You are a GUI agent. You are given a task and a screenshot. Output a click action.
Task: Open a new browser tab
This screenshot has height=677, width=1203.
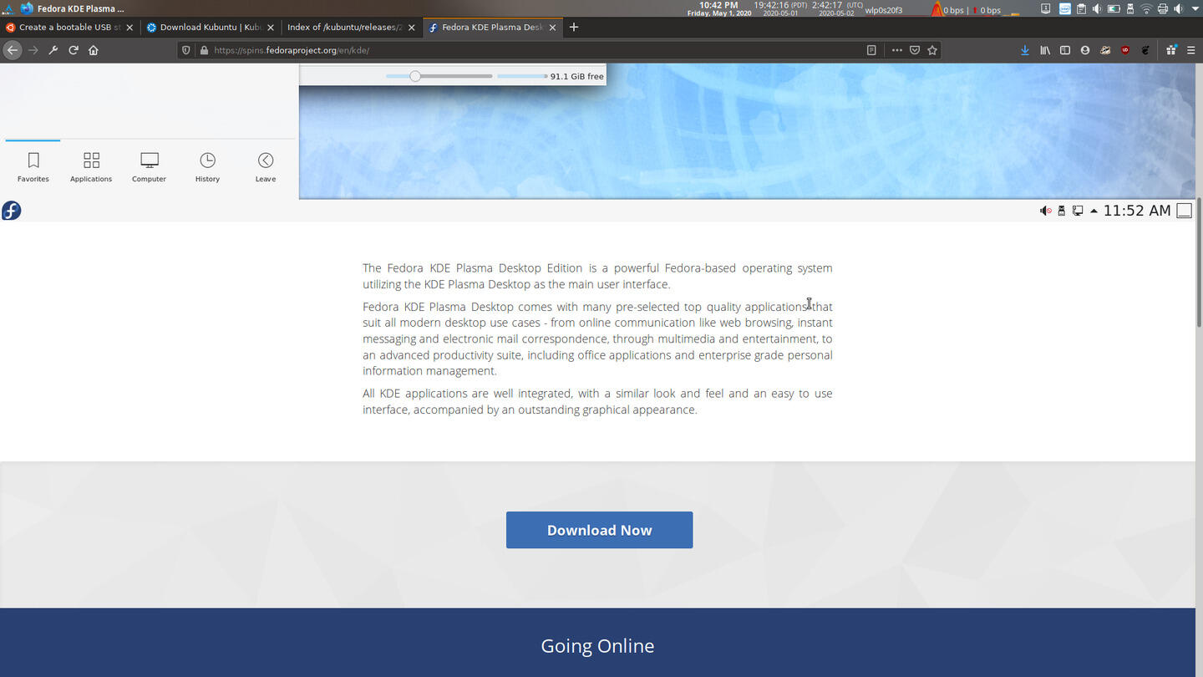[x=574, y=27]
